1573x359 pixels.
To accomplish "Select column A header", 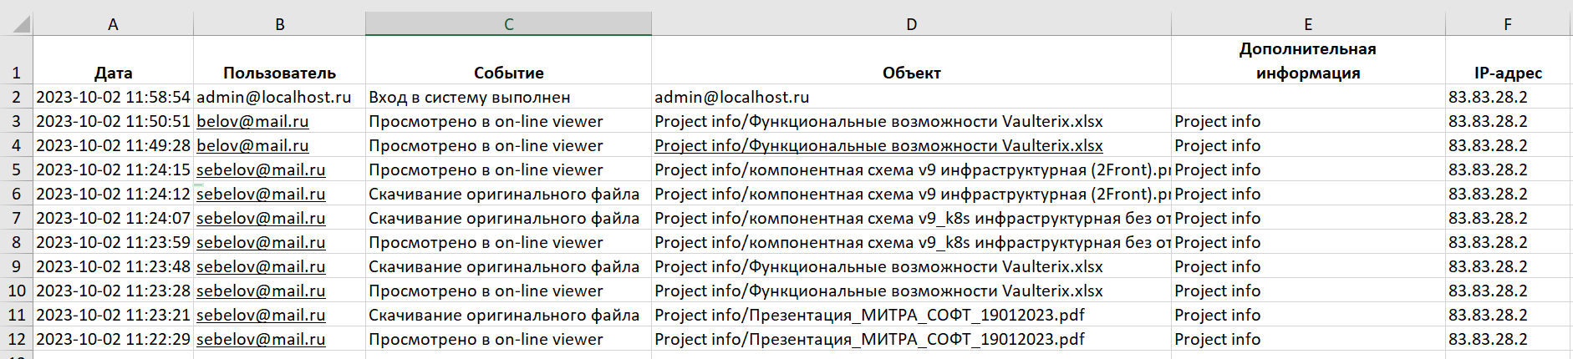I will pyautogui.click(x=113, y=24).
